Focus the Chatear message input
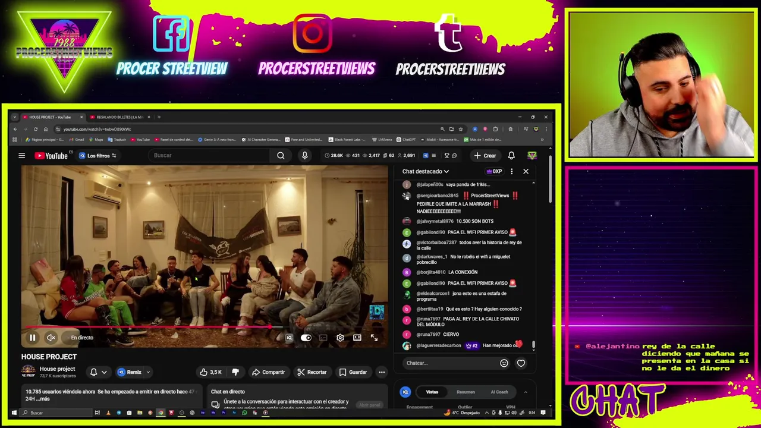 452,363
